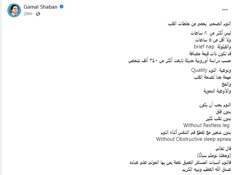Click 'Without Obstructive sleep apnea' text
The height and width of the screenshot is (175, 236).
coord(193,139)
